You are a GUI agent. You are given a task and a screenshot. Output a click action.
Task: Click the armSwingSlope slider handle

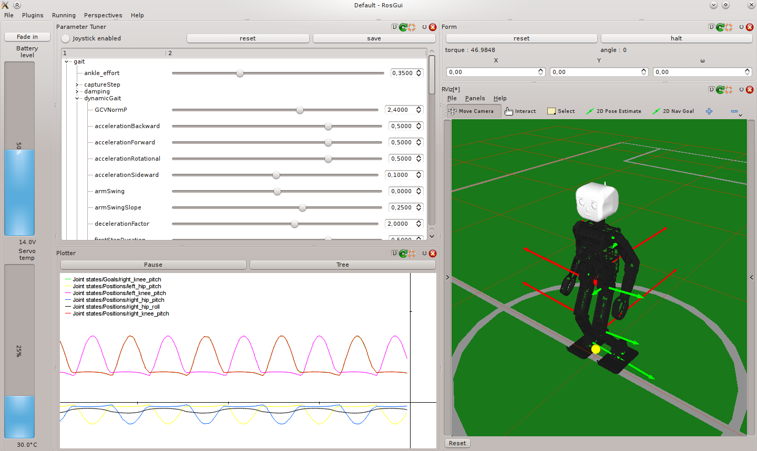point(302,208)
